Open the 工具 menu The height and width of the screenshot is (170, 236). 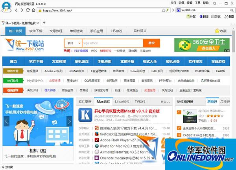click(197, 3)
